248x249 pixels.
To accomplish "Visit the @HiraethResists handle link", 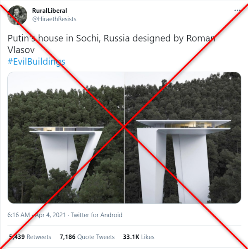I will pyautogui.click(x=54, y=19).
